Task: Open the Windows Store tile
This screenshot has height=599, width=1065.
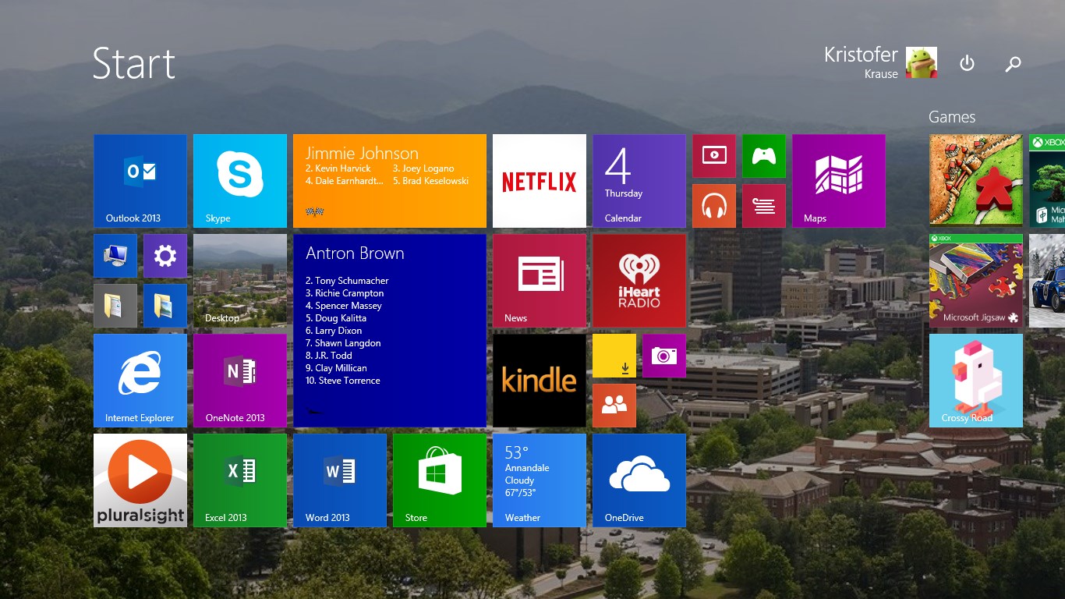Action: pos(440,480)
